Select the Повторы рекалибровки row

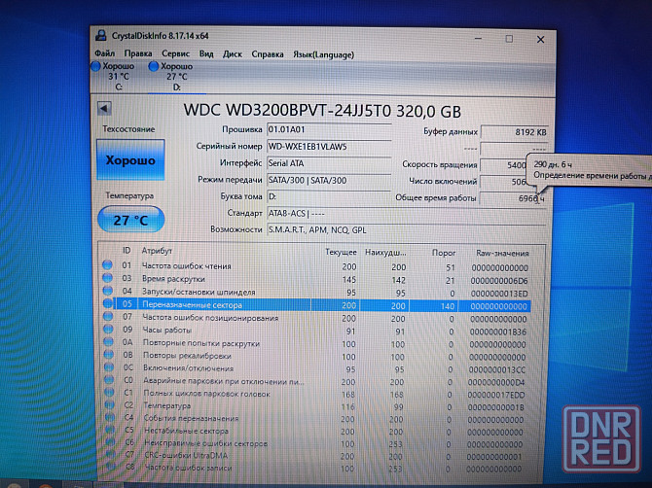coord(316,357)
